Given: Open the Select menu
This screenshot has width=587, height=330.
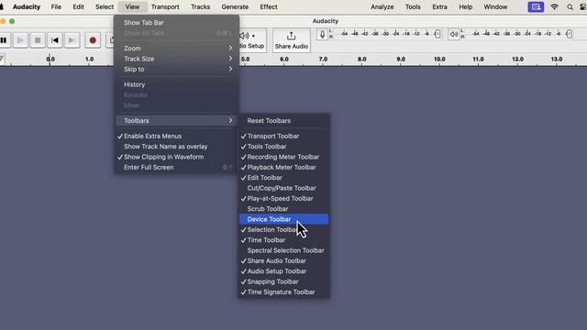Looking at the screenshot, I should tap(105, 6).
